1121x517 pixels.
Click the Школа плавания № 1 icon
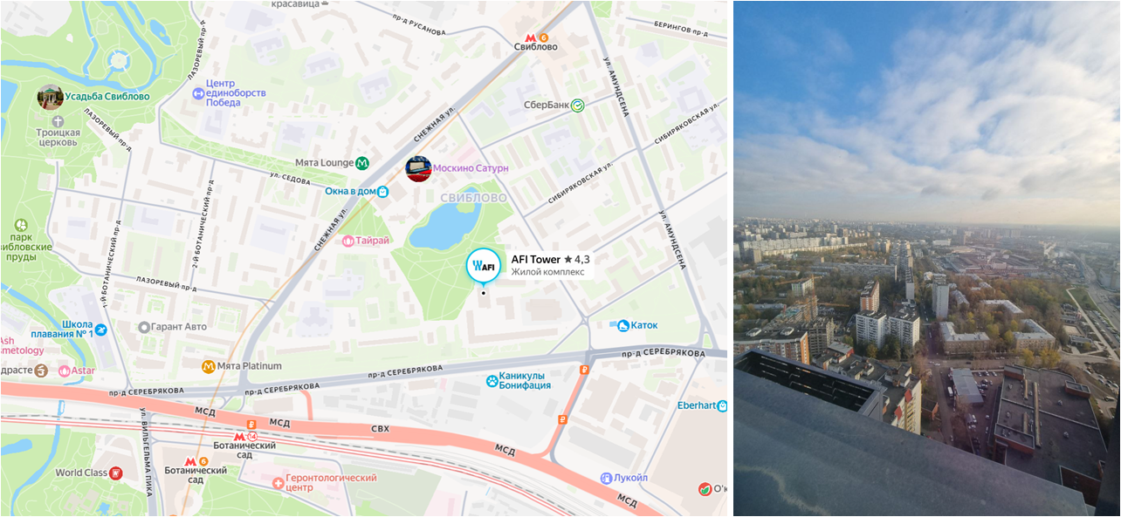click(x=101, y=329)
